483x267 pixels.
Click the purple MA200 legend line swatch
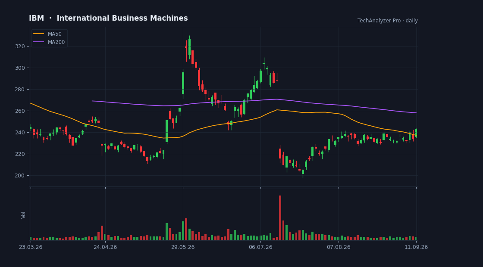click(38, 42)
